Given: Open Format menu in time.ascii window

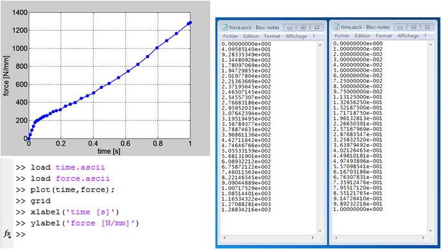Looking at the screenshot, I should [x=384, y=36].
